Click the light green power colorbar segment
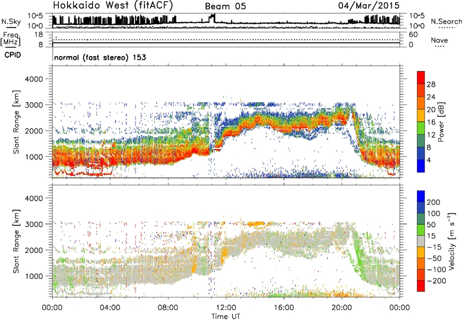 pos(421,128)
